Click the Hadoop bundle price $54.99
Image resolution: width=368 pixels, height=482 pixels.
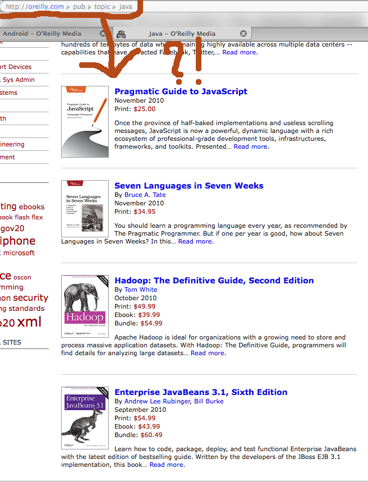pos(151,323)
